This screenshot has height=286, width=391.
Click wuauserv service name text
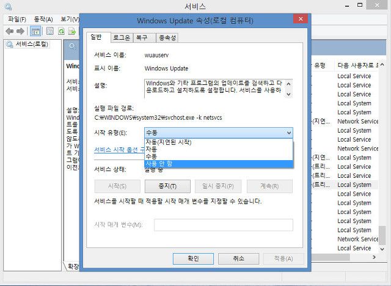pos(156,55)
